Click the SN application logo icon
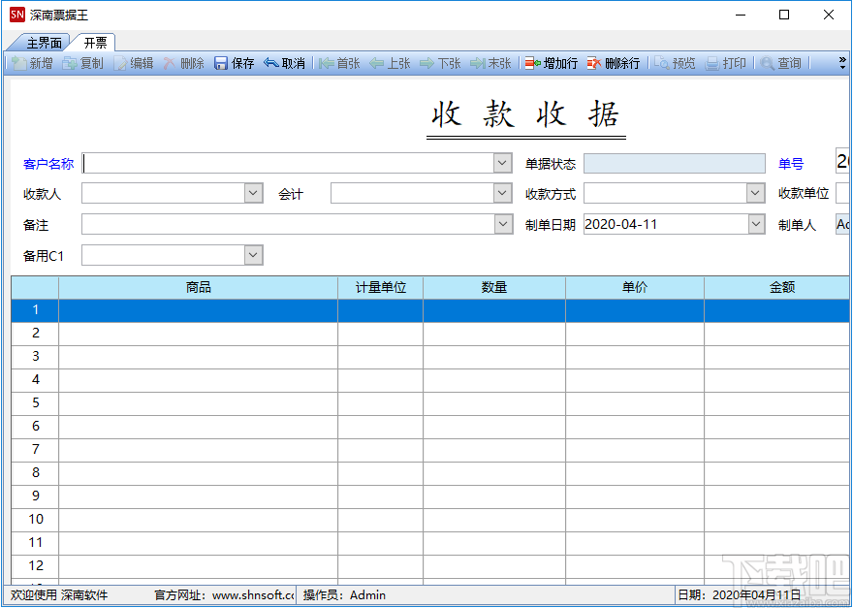This screenshot has height=608, width=853. tap(16, 15)
